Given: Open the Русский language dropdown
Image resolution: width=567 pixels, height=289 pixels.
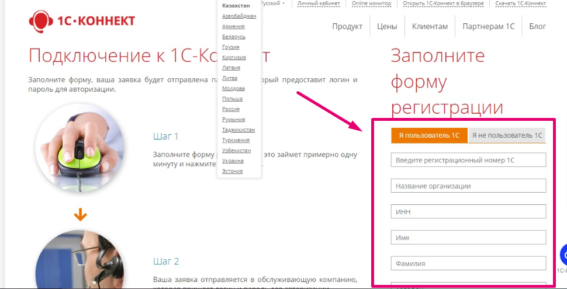Looking at the screenshot, I should click(272, 4).
